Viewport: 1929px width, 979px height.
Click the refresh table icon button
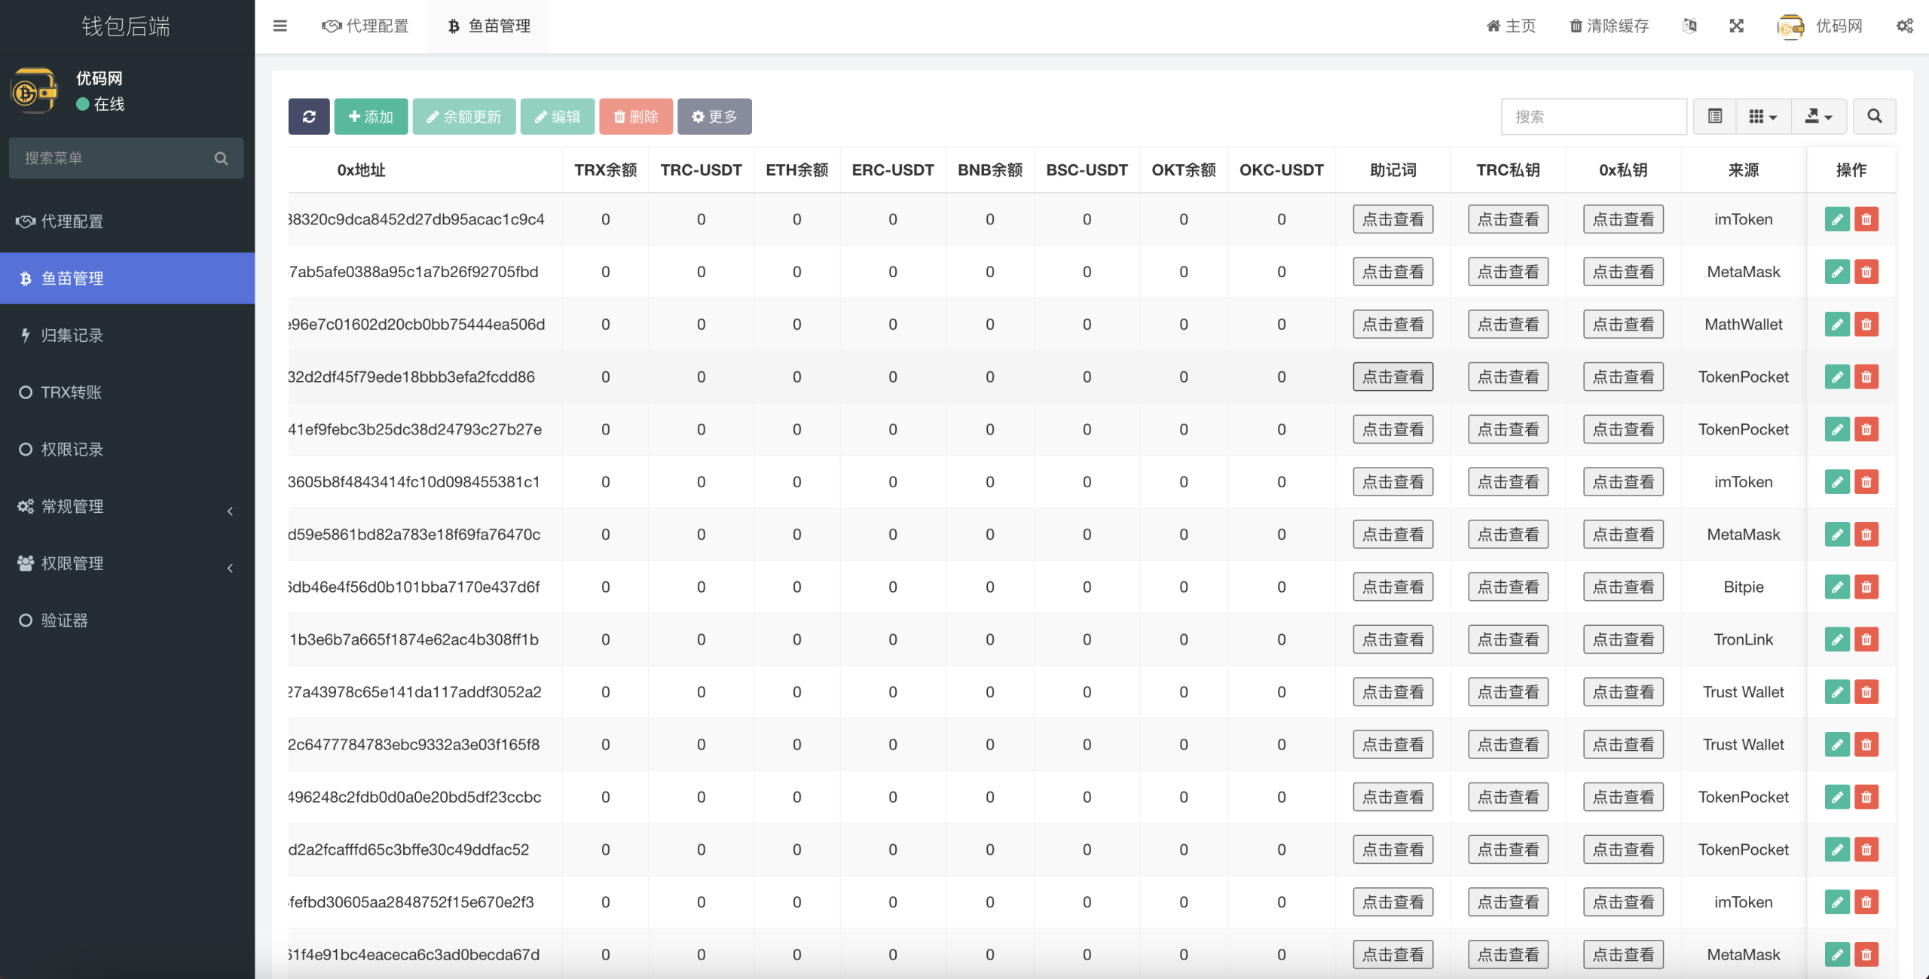pyautogui.click(x=309, y=117)
